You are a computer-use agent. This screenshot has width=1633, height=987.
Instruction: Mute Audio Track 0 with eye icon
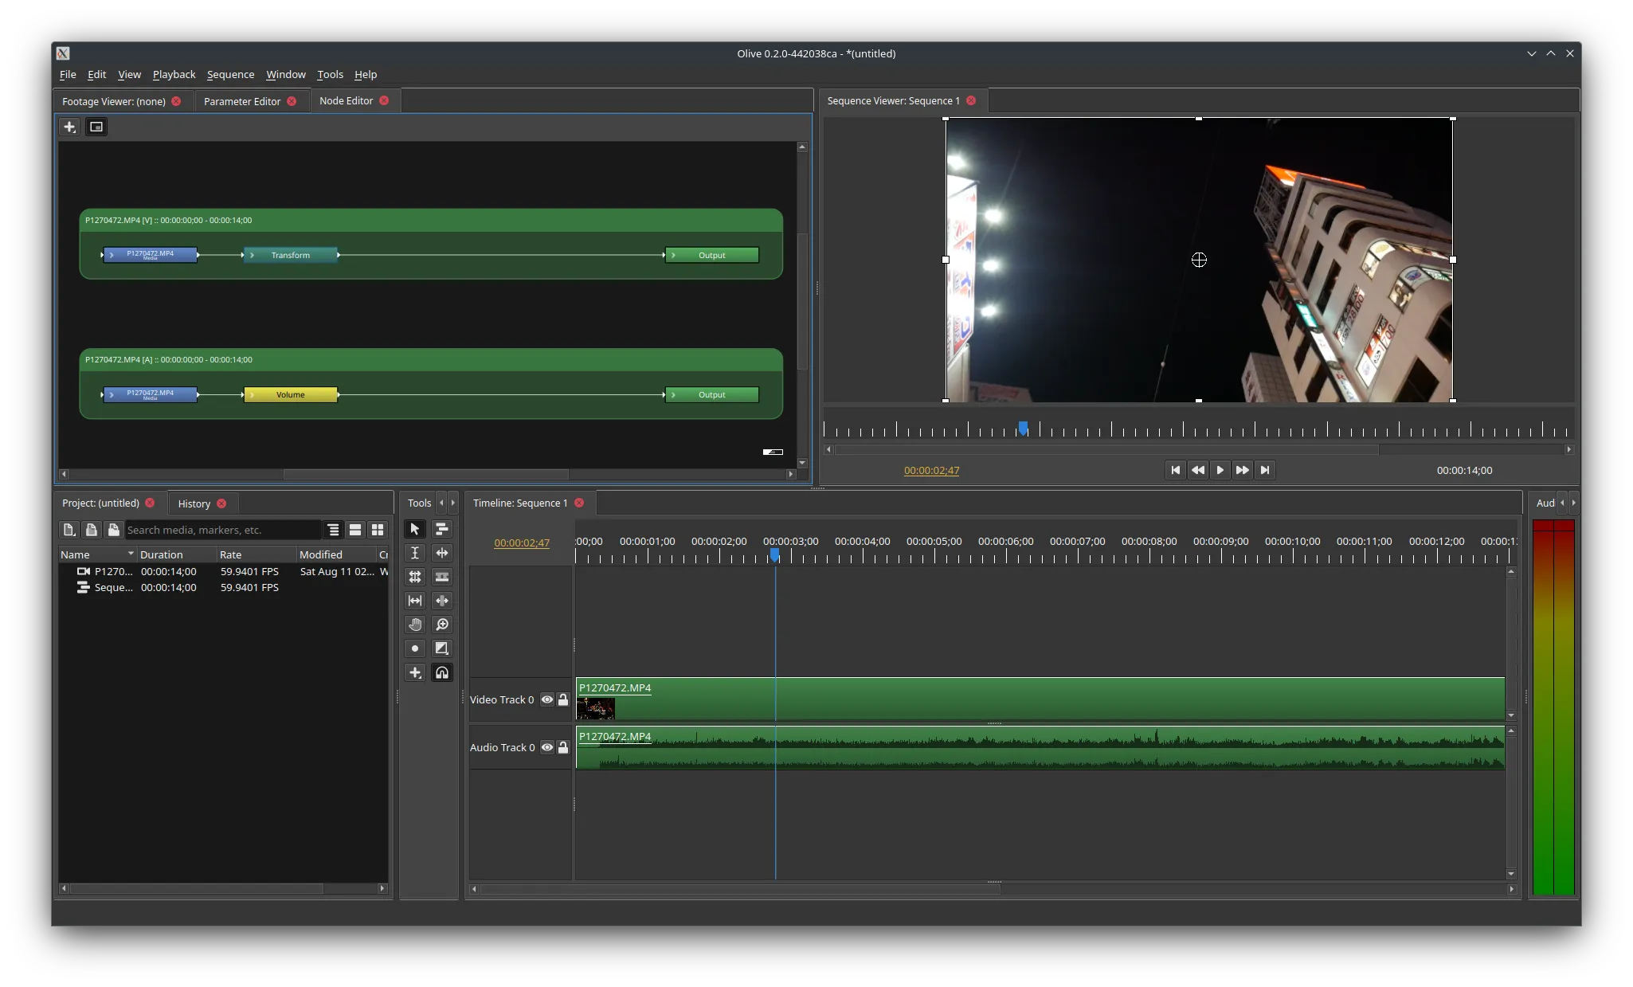click(547, 747)
